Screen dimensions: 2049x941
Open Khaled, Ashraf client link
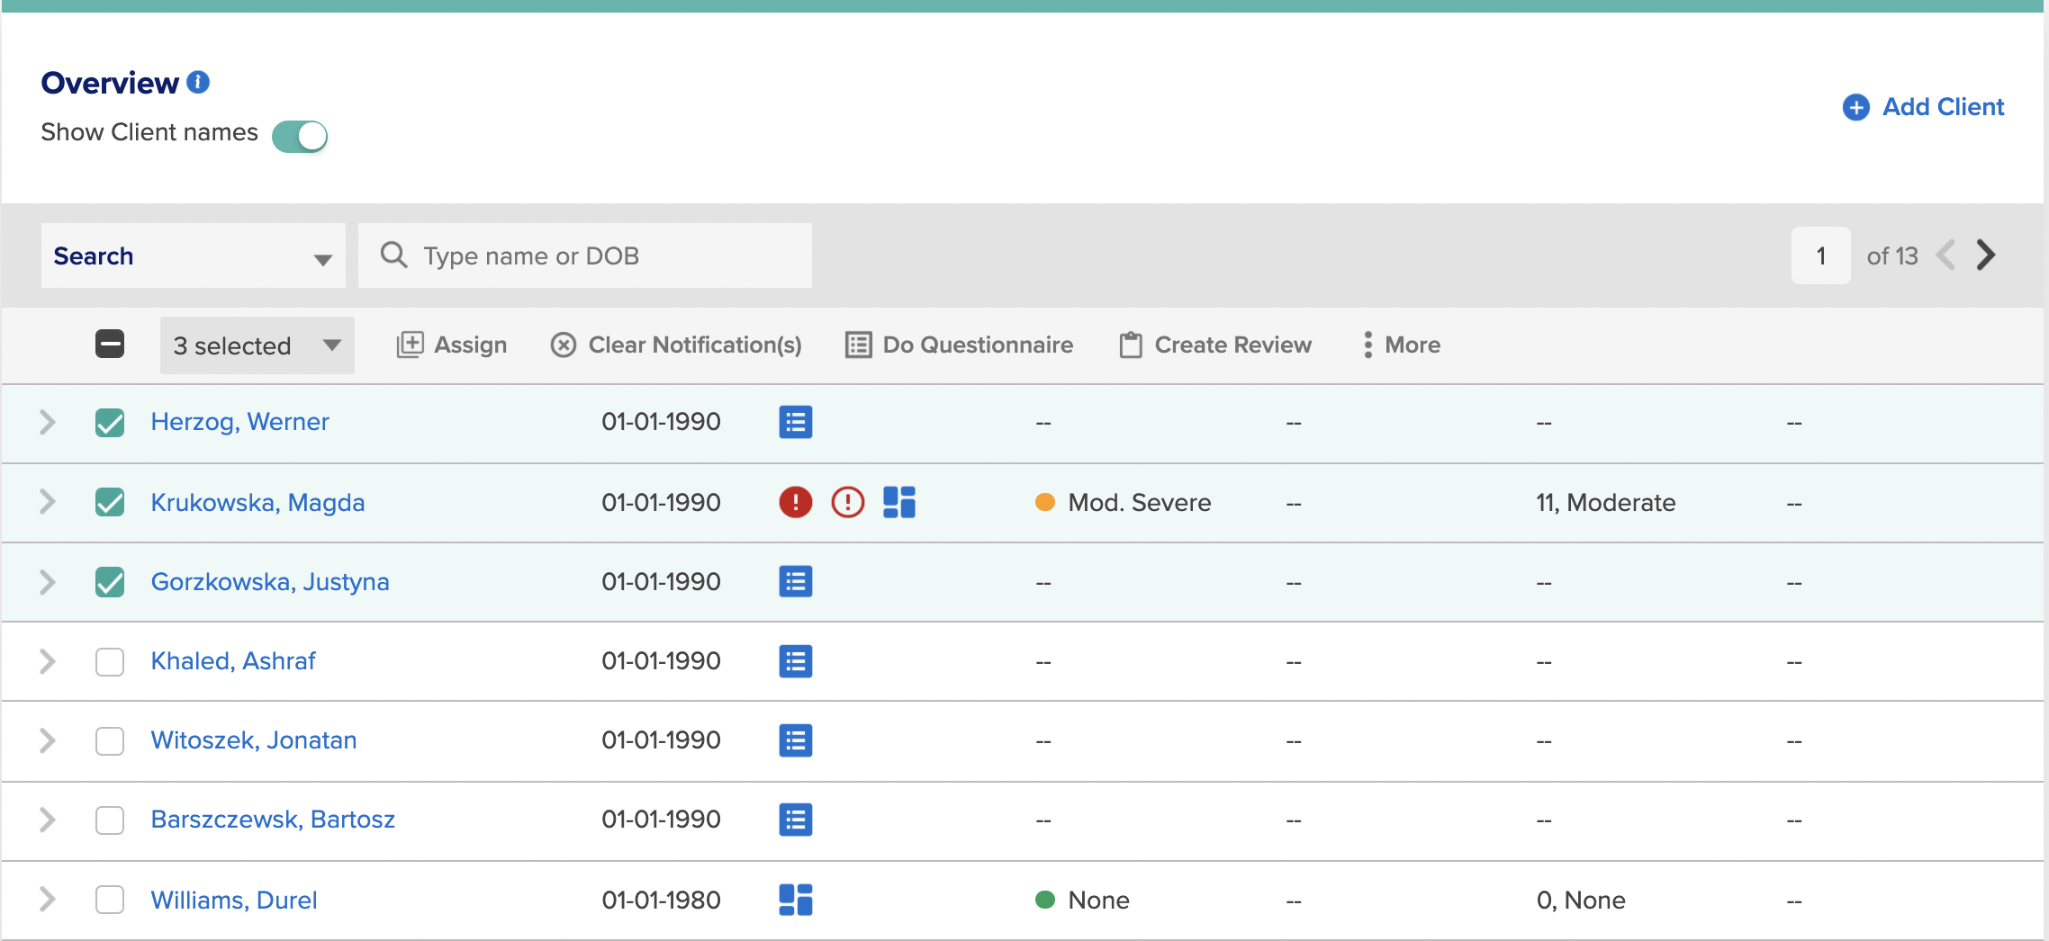click(x=233, y=661)
